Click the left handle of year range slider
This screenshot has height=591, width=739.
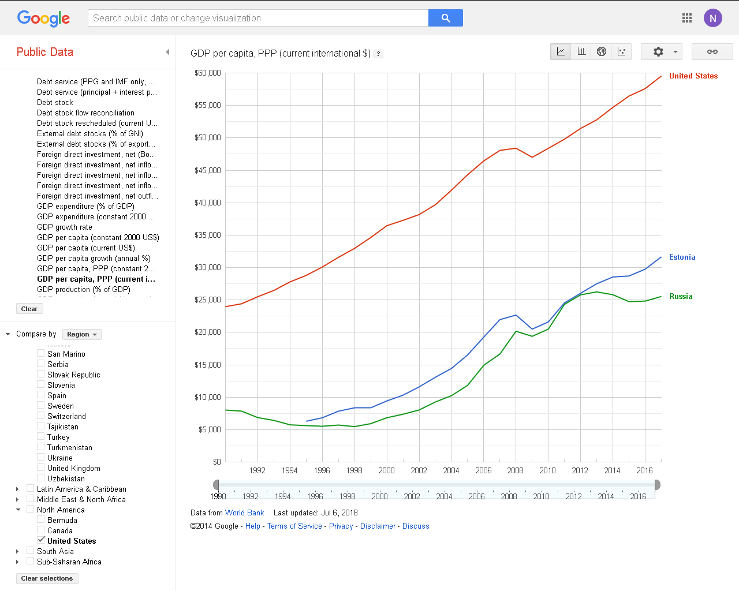[x=216, y=485]
